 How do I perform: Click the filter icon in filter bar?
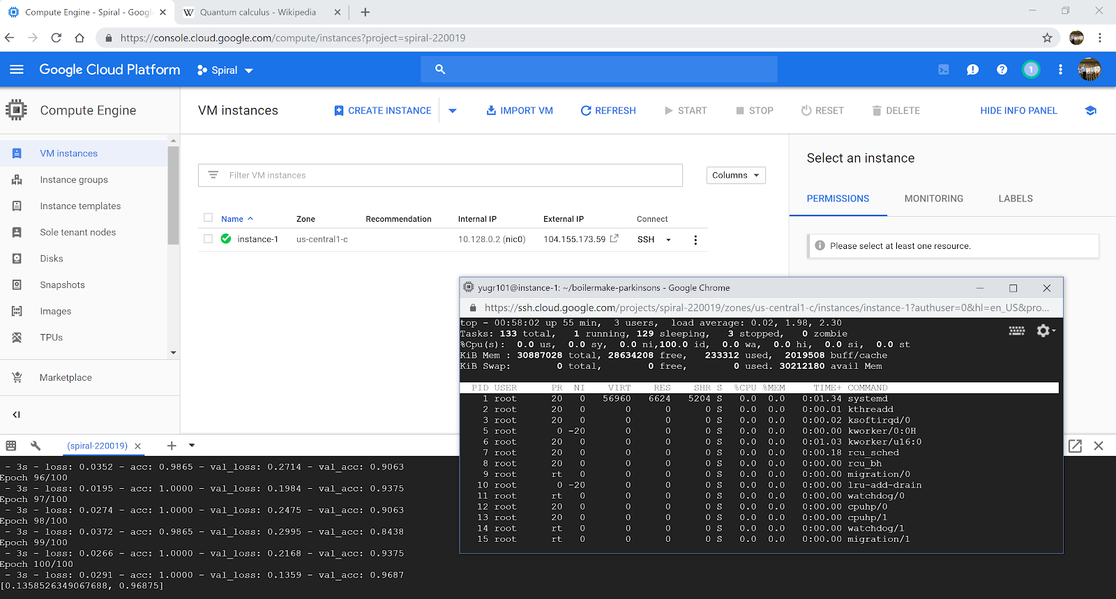[213, 175]
